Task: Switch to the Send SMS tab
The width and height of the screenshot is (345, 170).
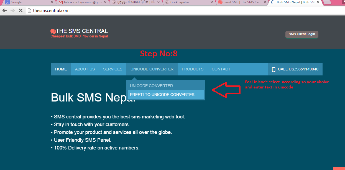Action: 242,2
